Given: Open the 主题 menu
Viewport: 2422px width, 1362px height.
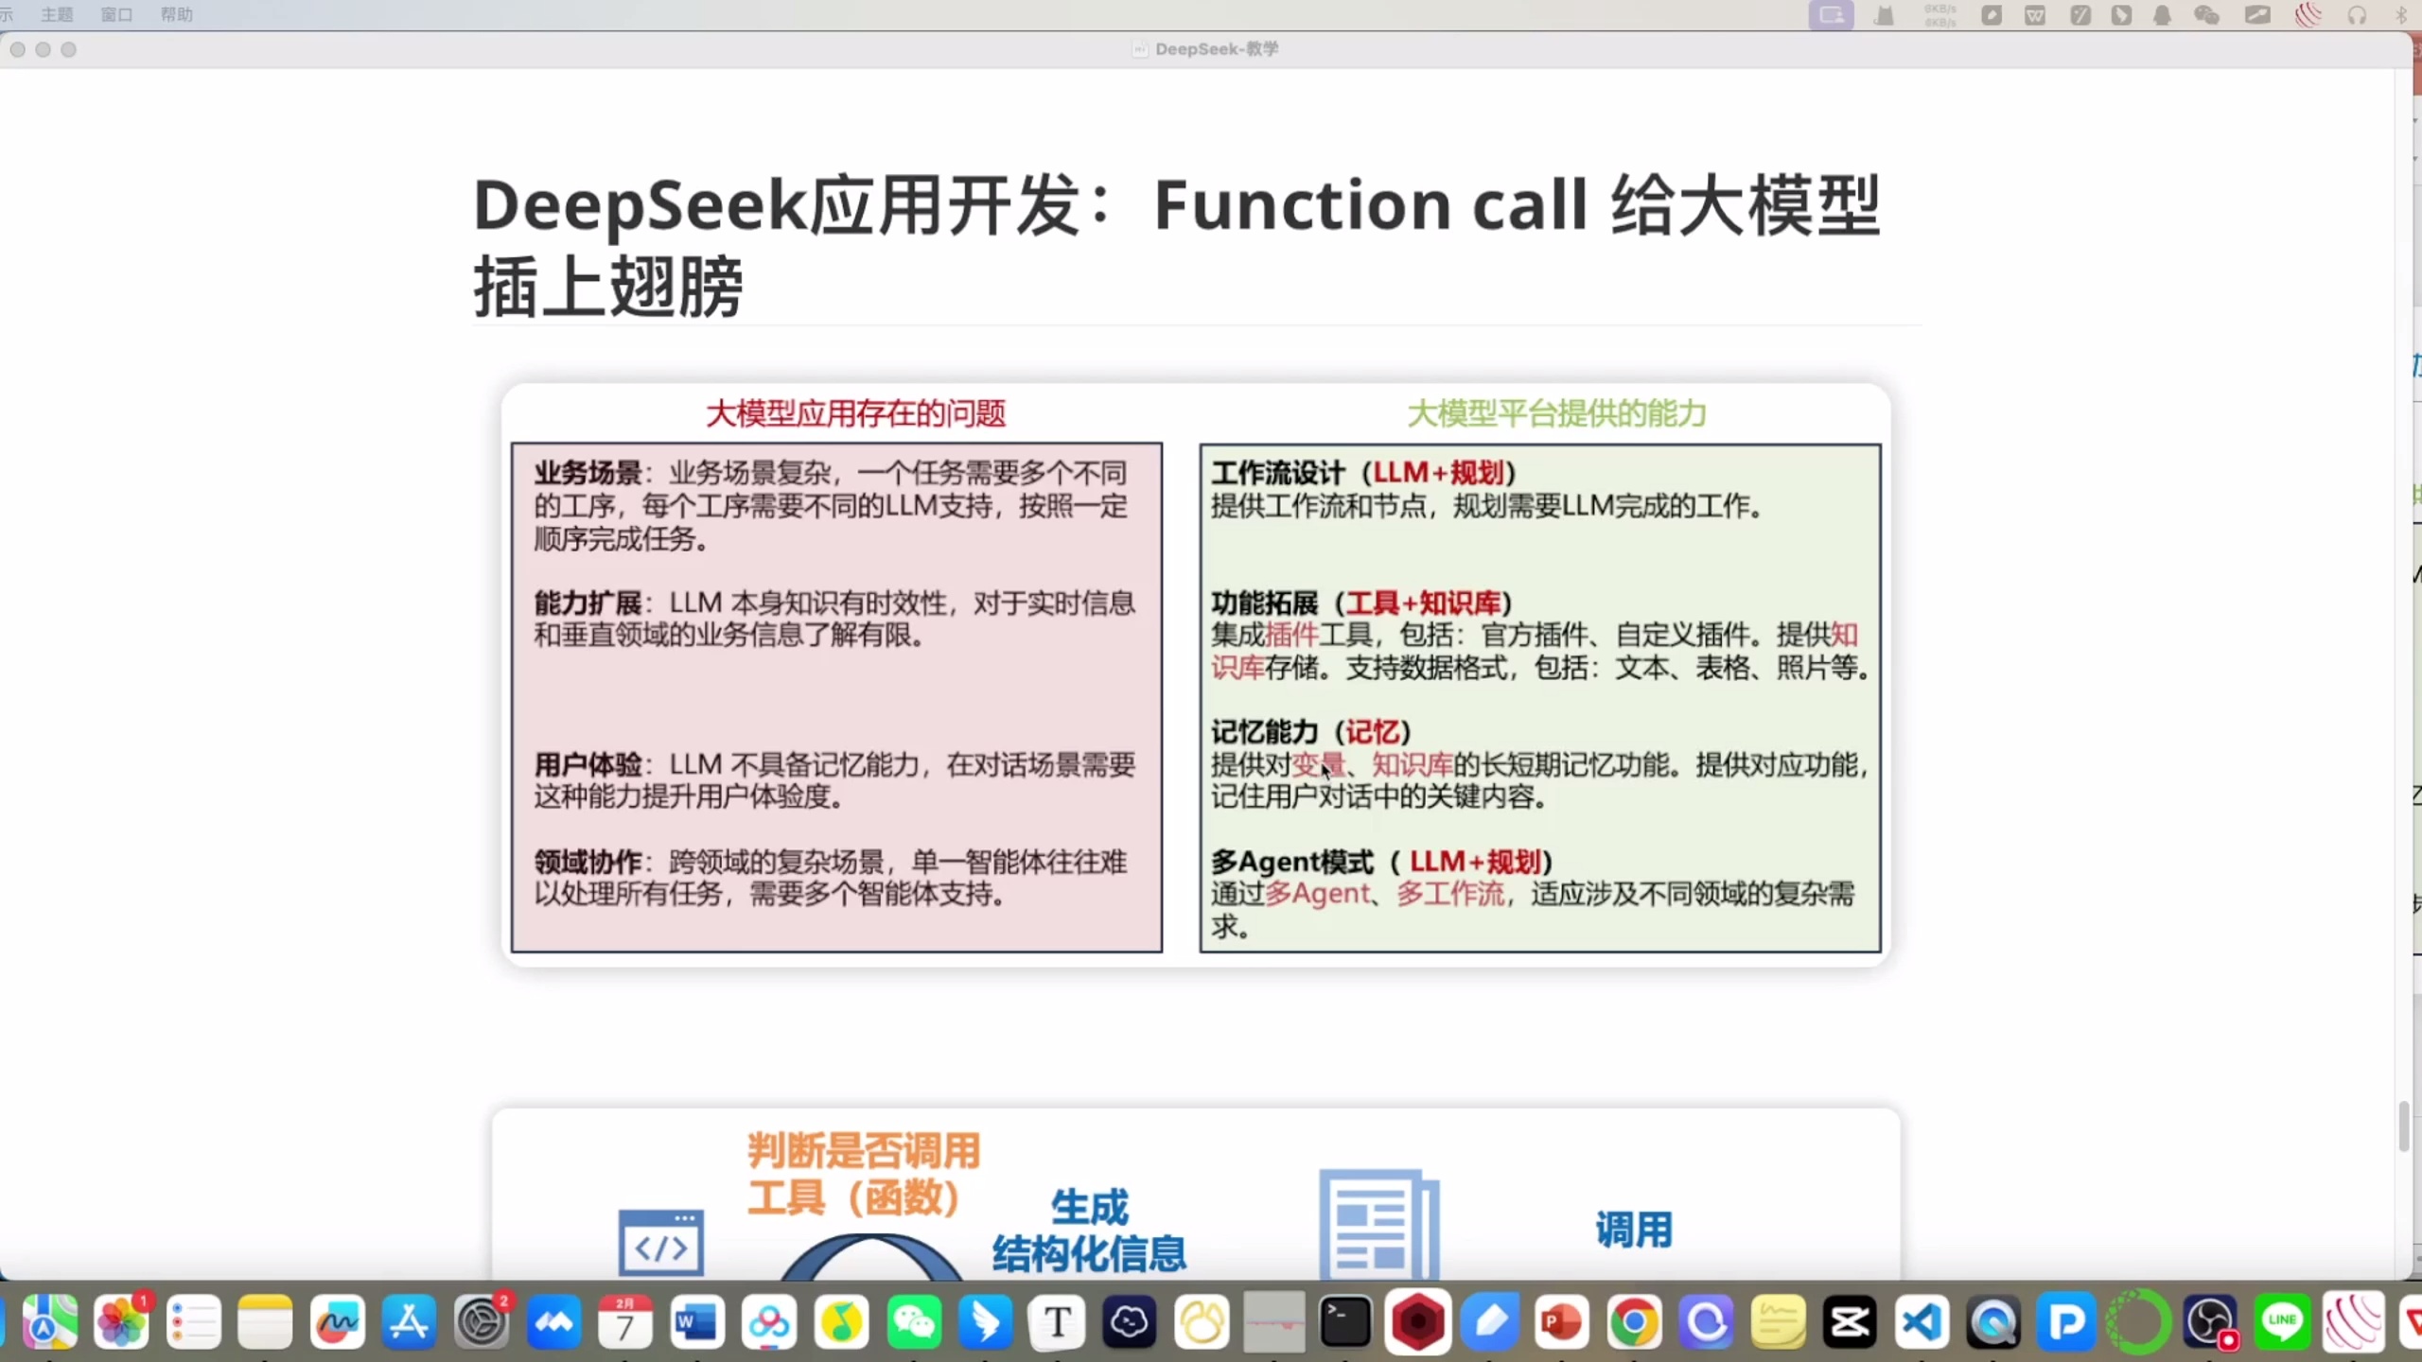Looking at the screenshot, I should click(x=55, y=14).
